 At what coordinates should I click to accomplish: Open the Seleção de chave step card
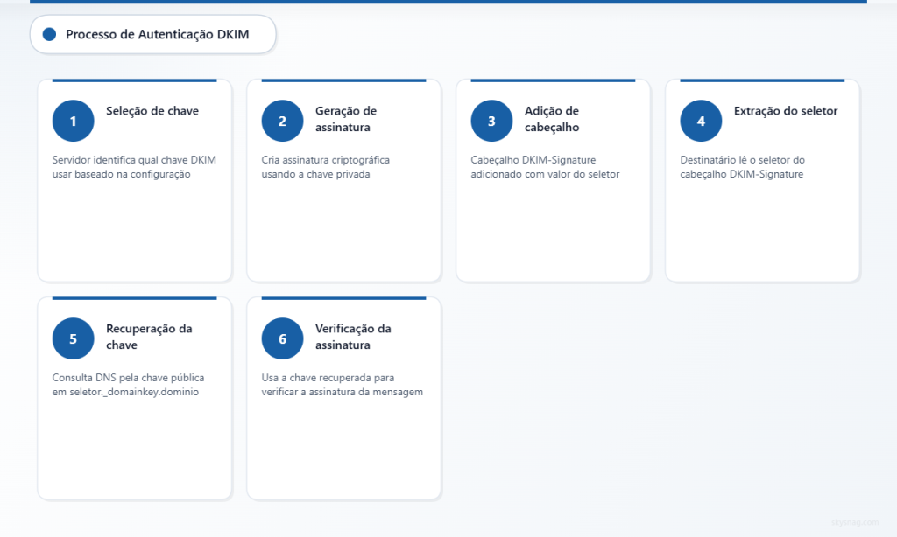coord(134,179)
